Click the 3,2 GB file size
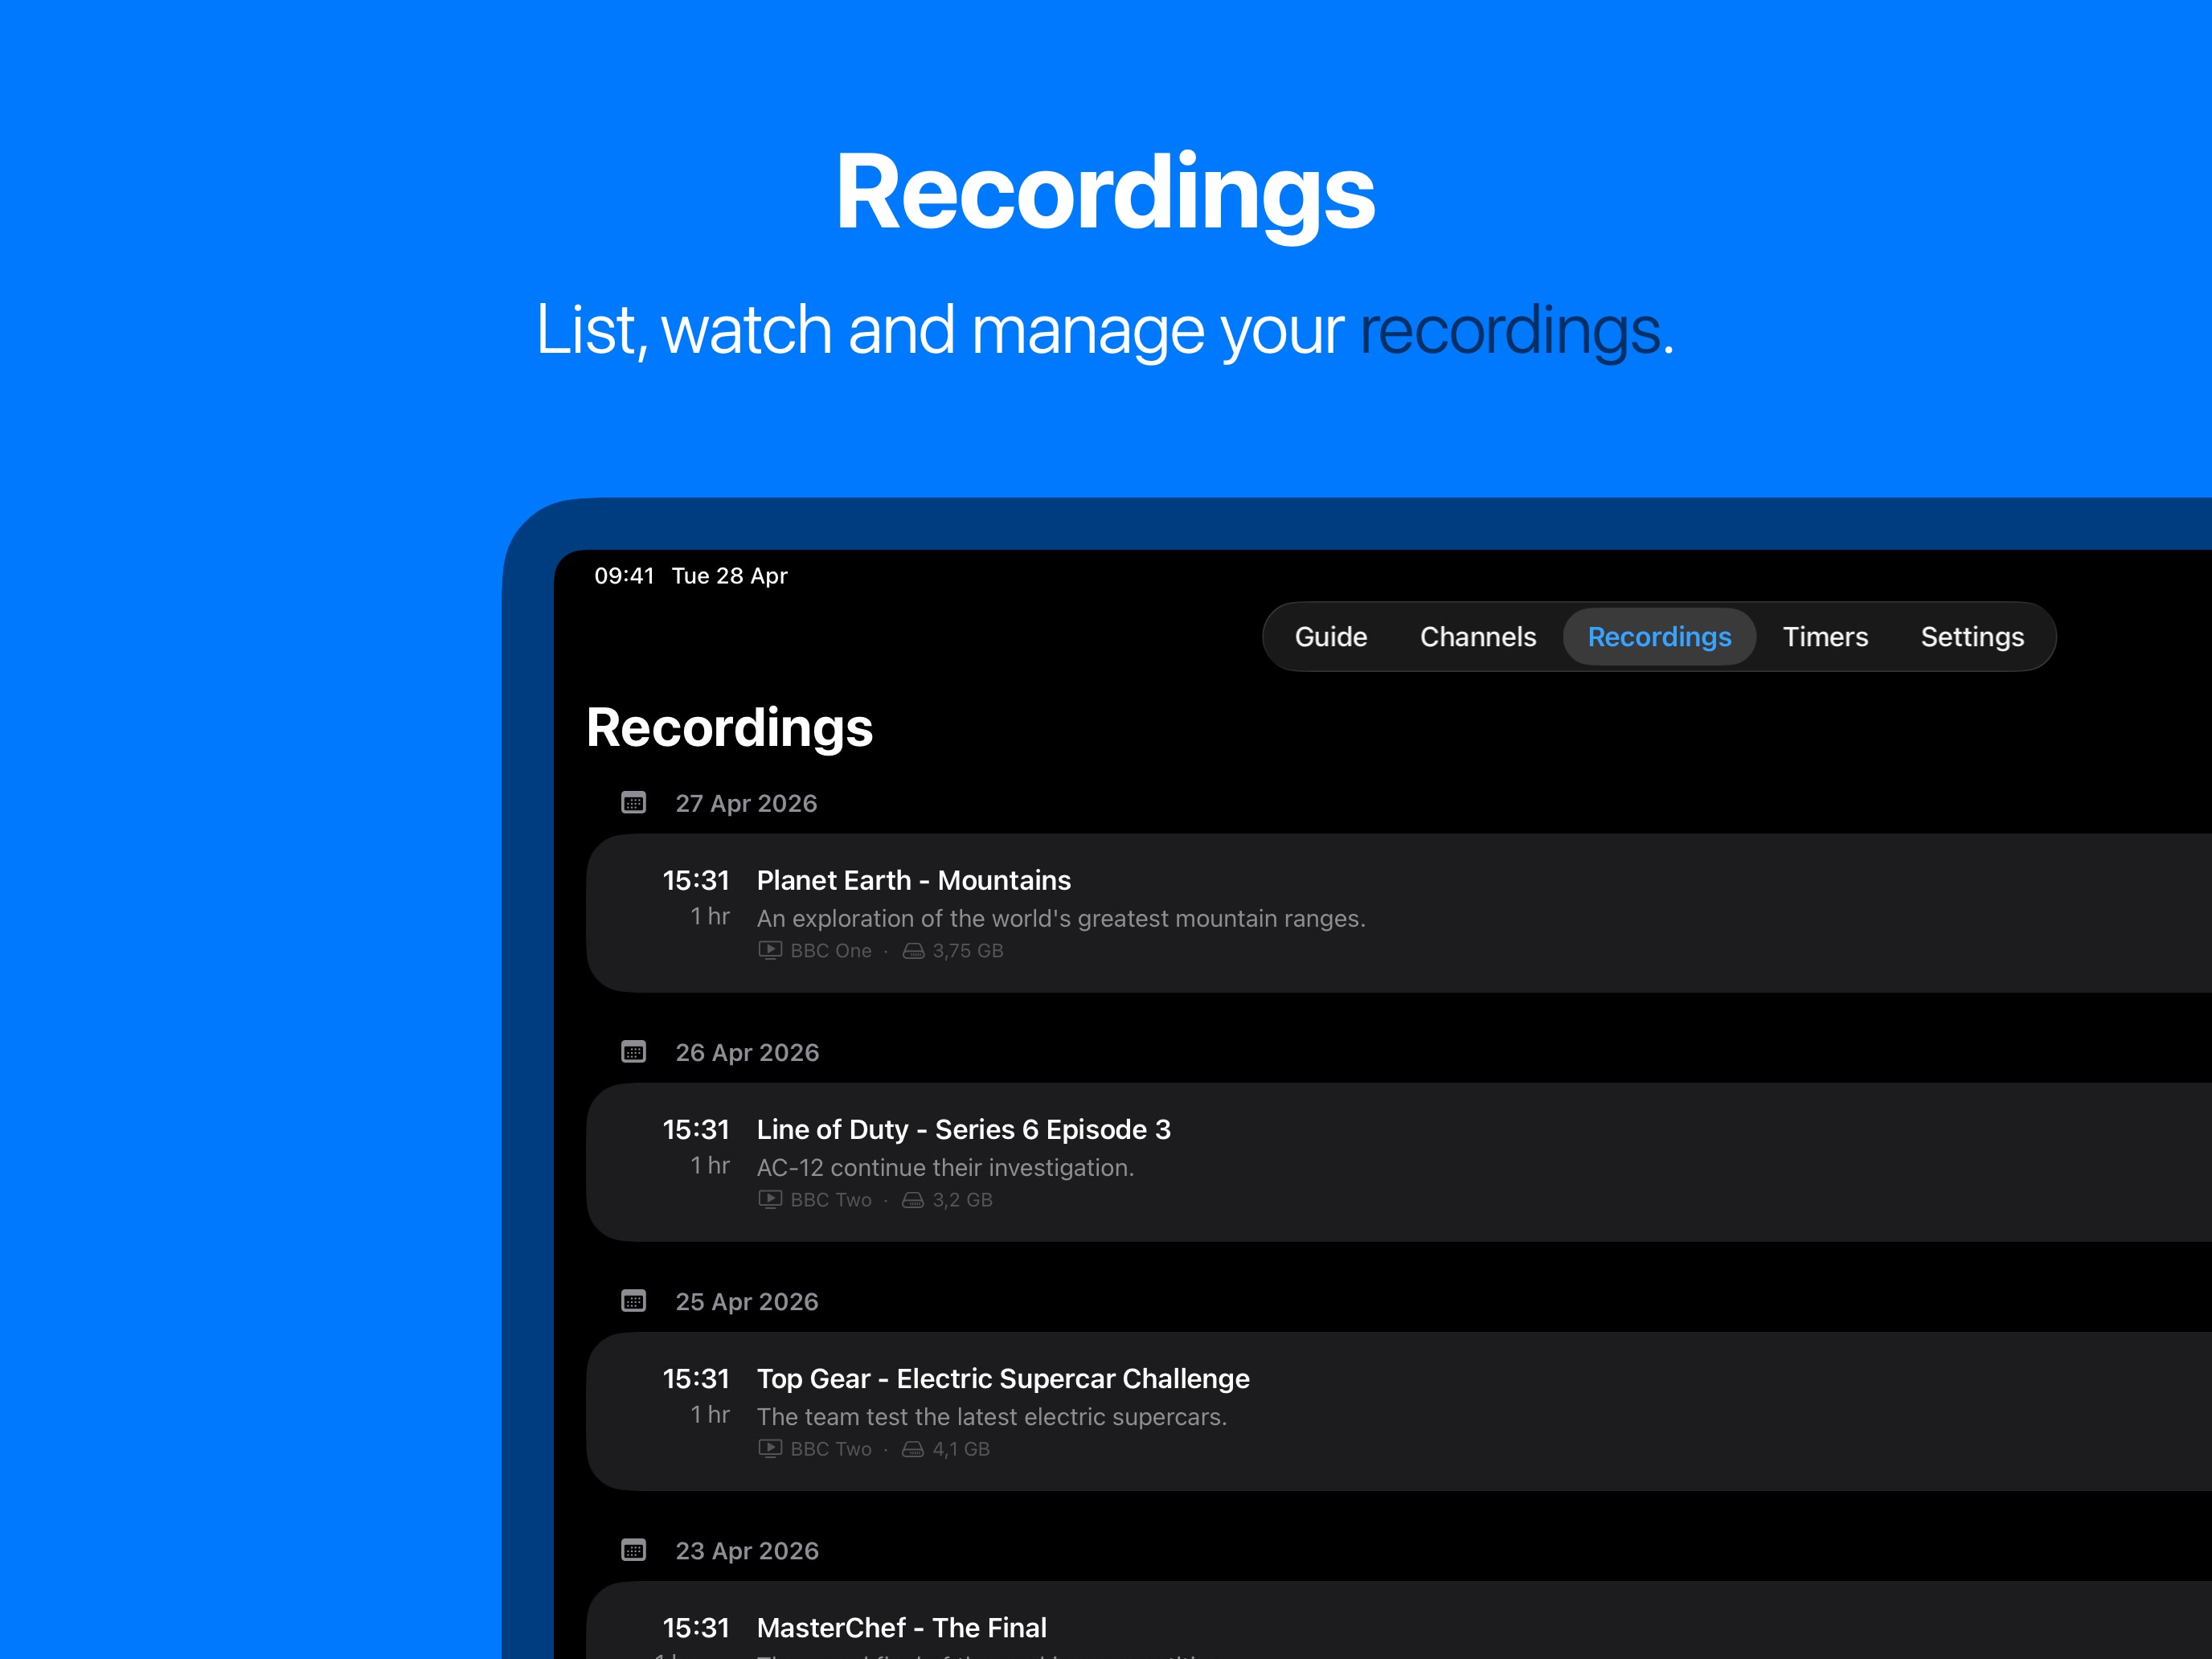This screenshot has width=2212, height=1659. click(x=962, y=1200)
